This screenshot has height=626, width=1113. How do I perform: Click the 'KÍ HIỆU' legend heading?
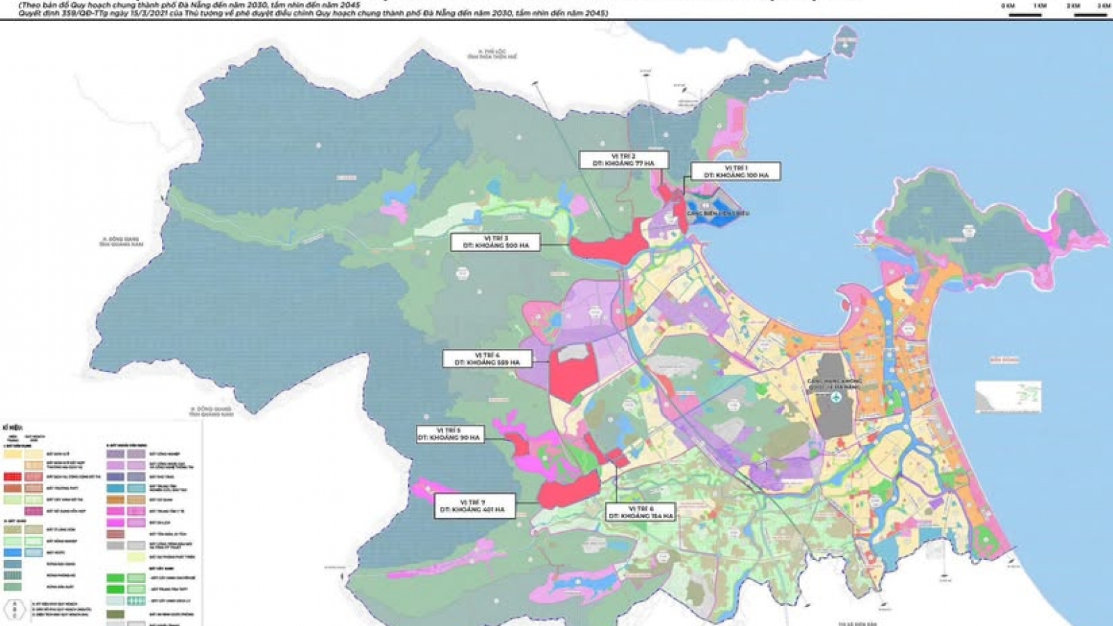coord(12,426)
